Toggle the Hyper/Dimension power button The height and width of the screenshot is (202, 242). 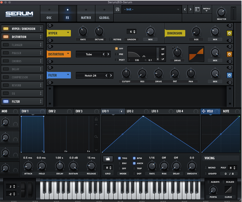(x=229, y=33)
